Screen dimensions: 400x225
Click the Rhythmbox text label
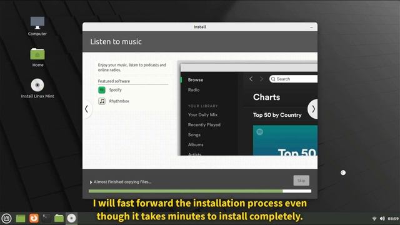pos(119,101)
